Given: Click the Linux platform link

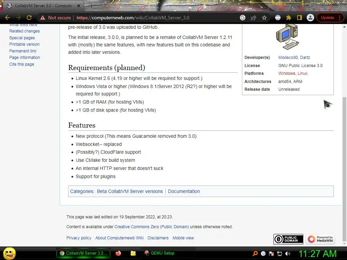Looking at the screenshot, I should [x=303, y=73].
